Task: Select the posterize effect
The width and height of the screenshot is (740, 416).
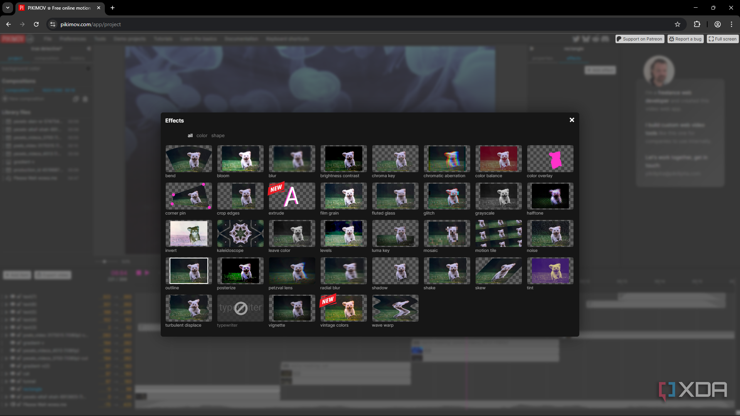Action: (x=240, y=270)
